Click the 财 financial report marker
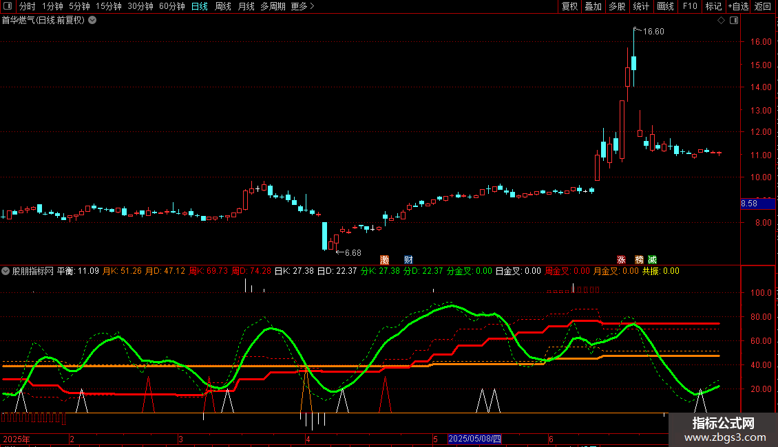 408,260
